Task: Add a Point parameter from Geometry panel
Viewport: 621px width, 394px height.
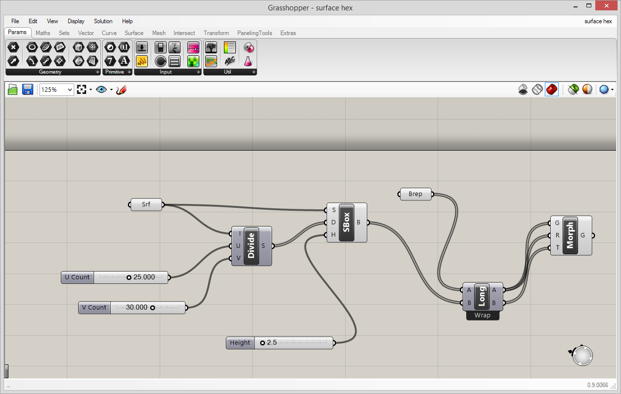Action: coord(13,47)
